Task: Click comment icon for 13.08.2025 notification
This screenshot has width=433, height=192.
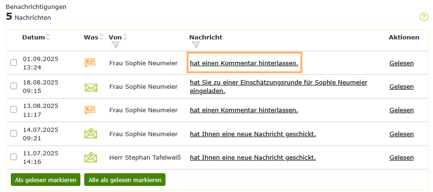Action: pyautogui.click(x=90, y=110)
